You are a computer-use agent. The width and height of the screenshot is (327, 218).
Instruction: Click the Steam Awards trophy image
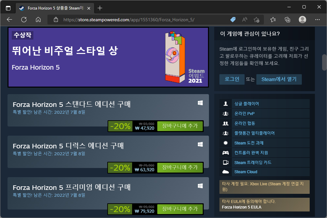[175, 57]
